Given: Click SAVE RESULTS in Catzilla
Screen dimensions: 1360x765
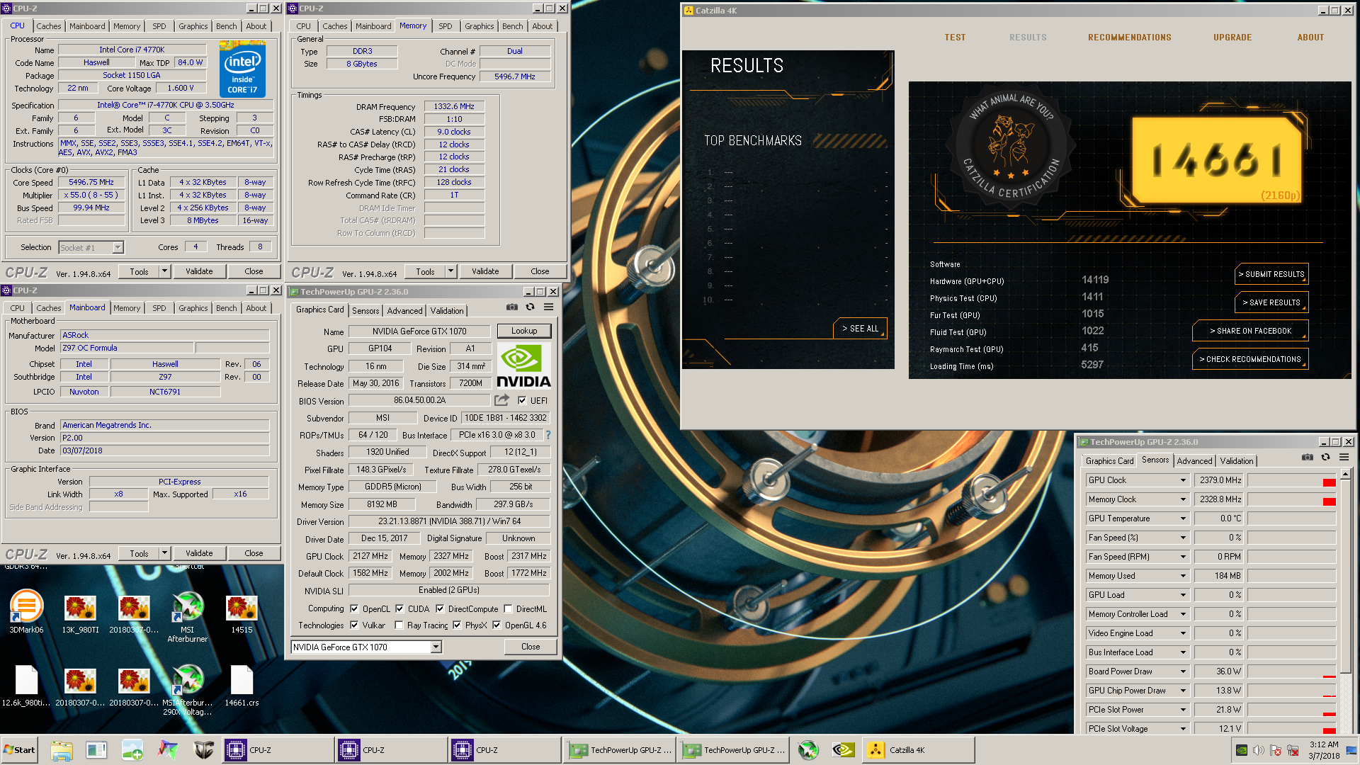Looking at the screenshot, I should pyautogui.click(x=1271, y=302).
